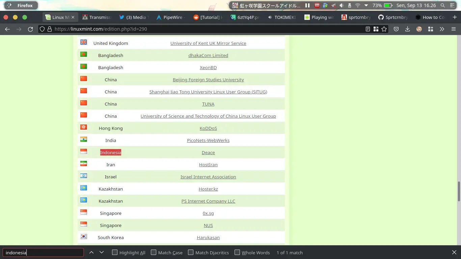Open the paper plane tray icon

[x=333, y=5]
